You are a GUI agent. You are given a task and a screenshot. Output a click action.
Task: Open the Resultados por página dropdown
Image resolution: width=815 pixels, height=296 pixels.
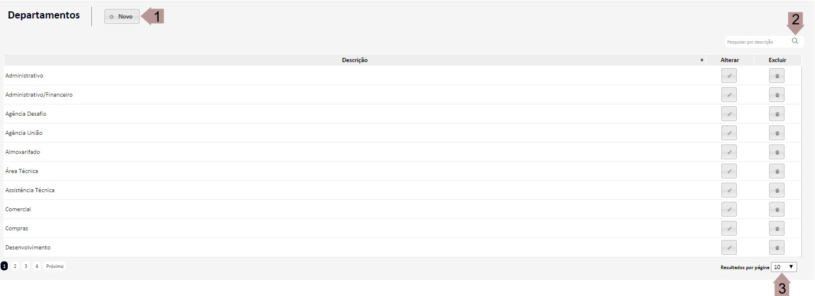click(783, 267)
